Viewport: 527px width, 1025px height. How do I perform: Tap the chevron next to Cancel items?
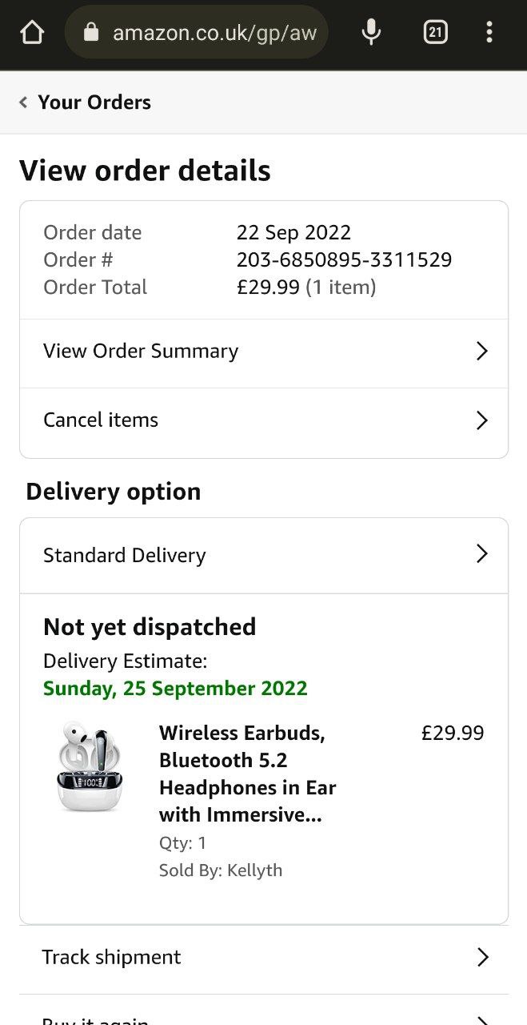[481, 420]
